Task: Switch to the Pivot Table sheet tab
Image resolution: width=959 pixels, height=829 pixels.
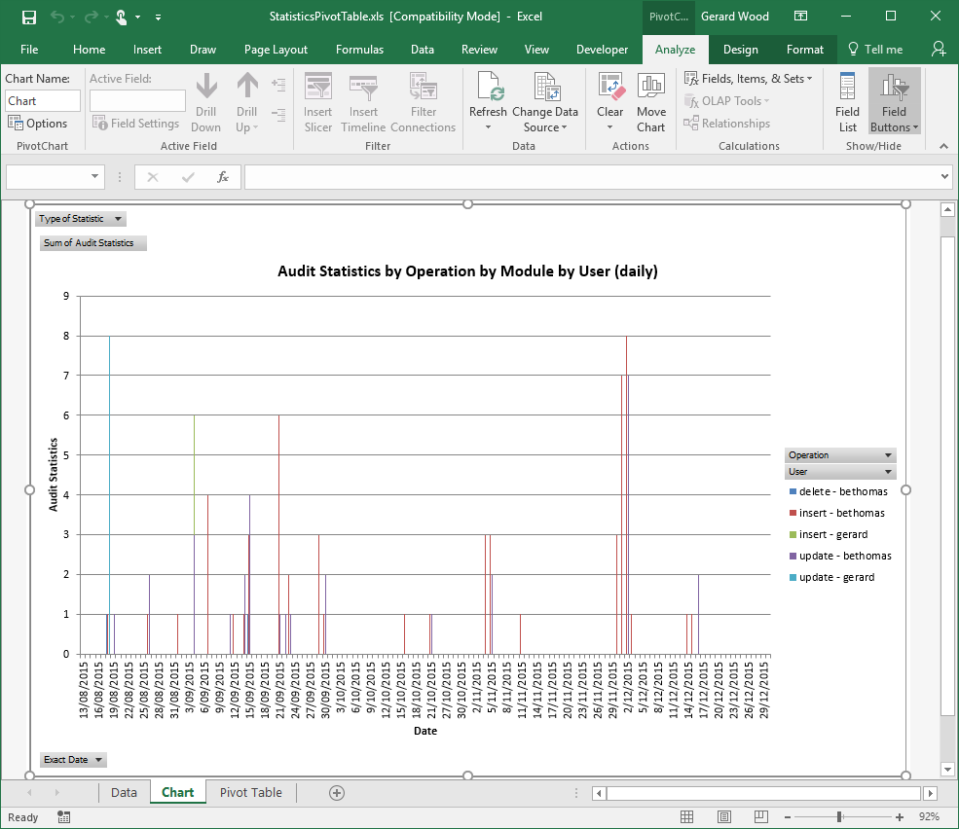Action: 251,793
